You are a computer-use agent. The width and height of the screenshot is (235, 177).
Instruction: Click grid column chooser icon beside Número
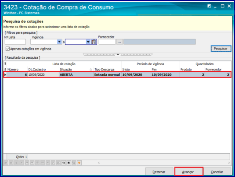(x=5, y=69)
